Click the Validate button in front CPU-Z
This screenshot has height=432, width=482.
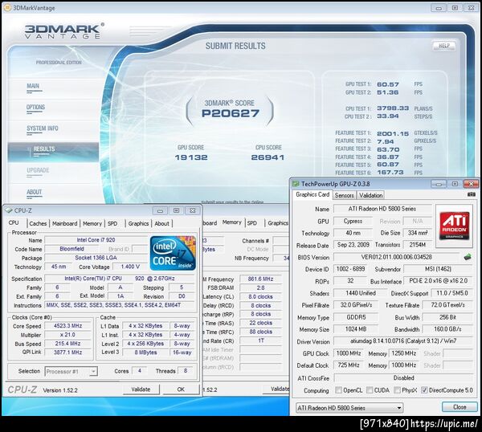(141, 389)
